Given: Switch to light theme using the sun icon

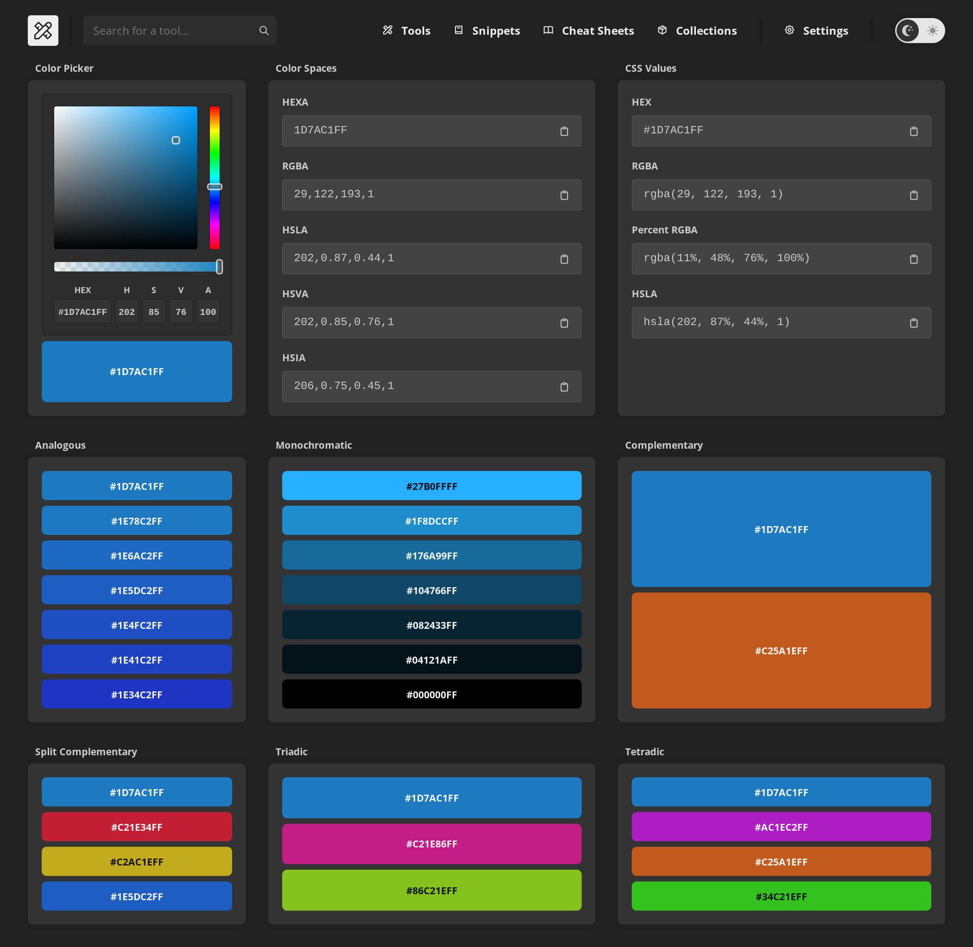Looking at the screenshot, I should (932, 31).
